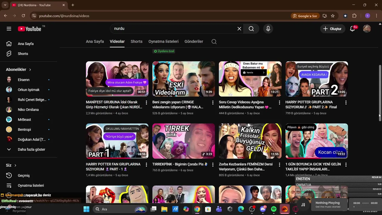Viewport: 382px width, 215px height.
Task: Open options for Soru Cevap video
Action: 279,102
